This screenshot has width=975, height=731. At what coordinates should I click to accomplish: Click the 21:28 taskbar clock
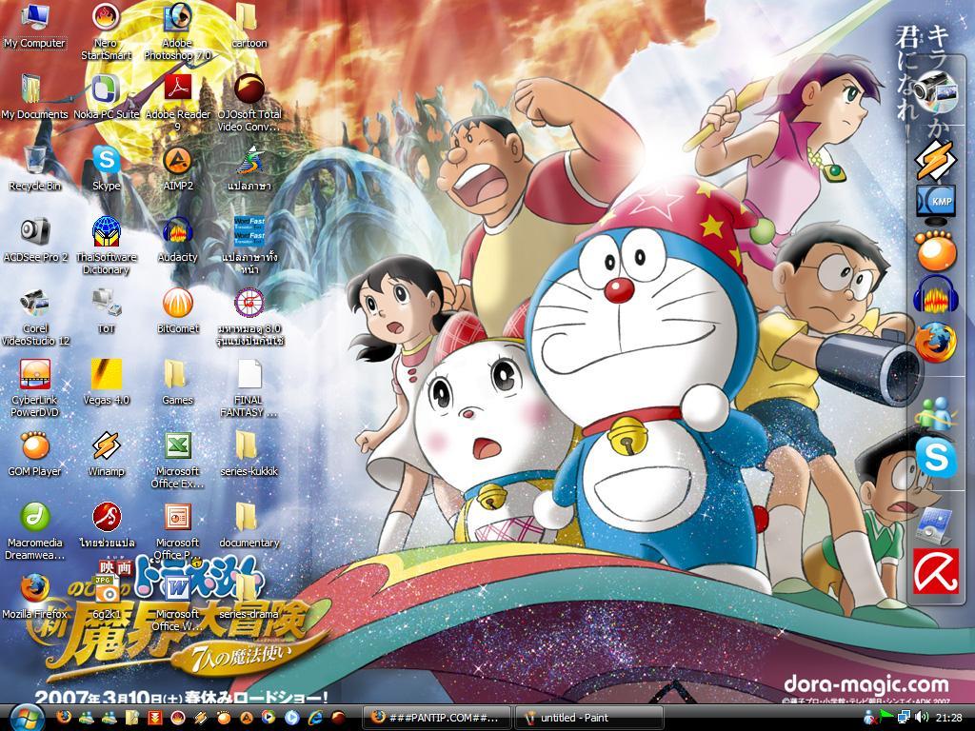(949, 718)
